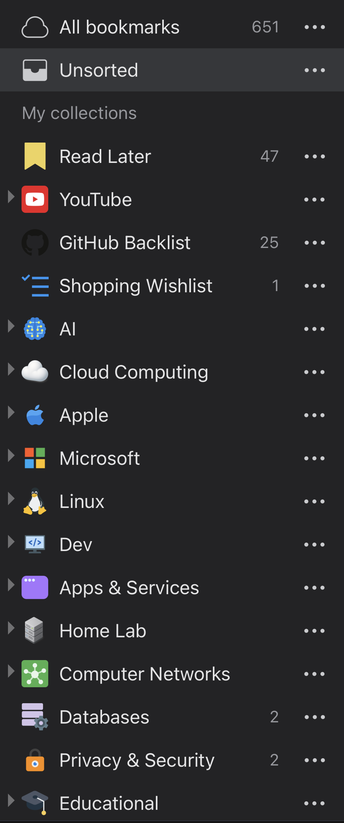Open the three-dot menu for Dev
The height and width of the screenshot is (823, 344).
315,545
